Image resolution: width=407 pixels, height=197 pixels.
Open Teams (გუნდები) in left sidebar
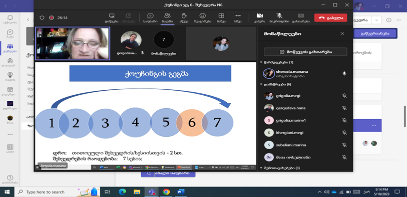click(x=10, y=48)
